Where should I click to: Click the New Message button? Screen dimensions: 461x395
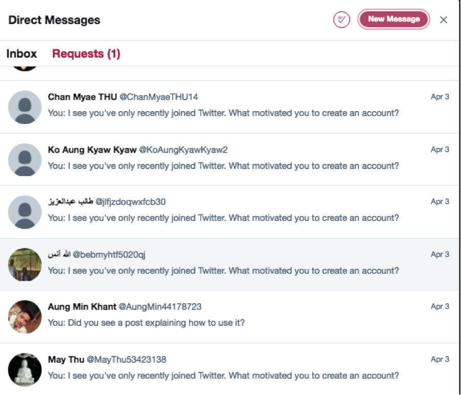(394, 19)
